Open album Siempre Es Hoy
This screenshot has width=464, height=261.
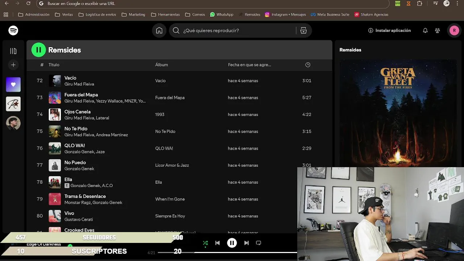(170, 216)
